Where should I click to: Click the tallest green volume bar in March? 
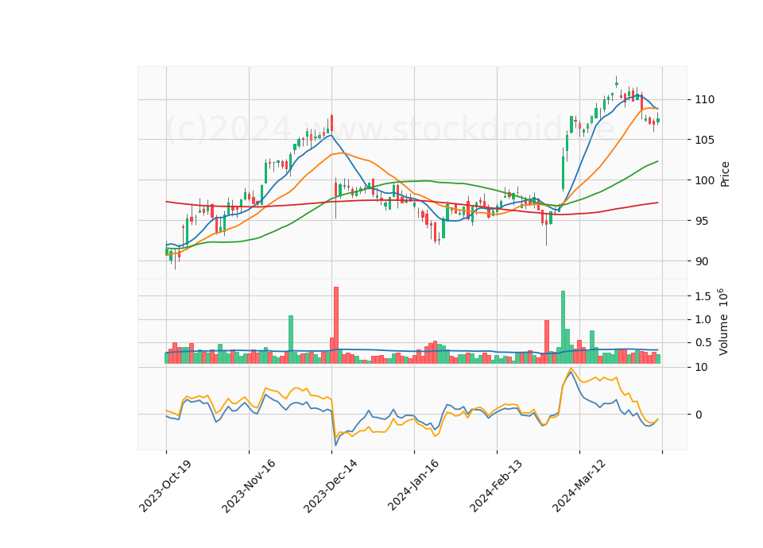click(x=563, y=327)
